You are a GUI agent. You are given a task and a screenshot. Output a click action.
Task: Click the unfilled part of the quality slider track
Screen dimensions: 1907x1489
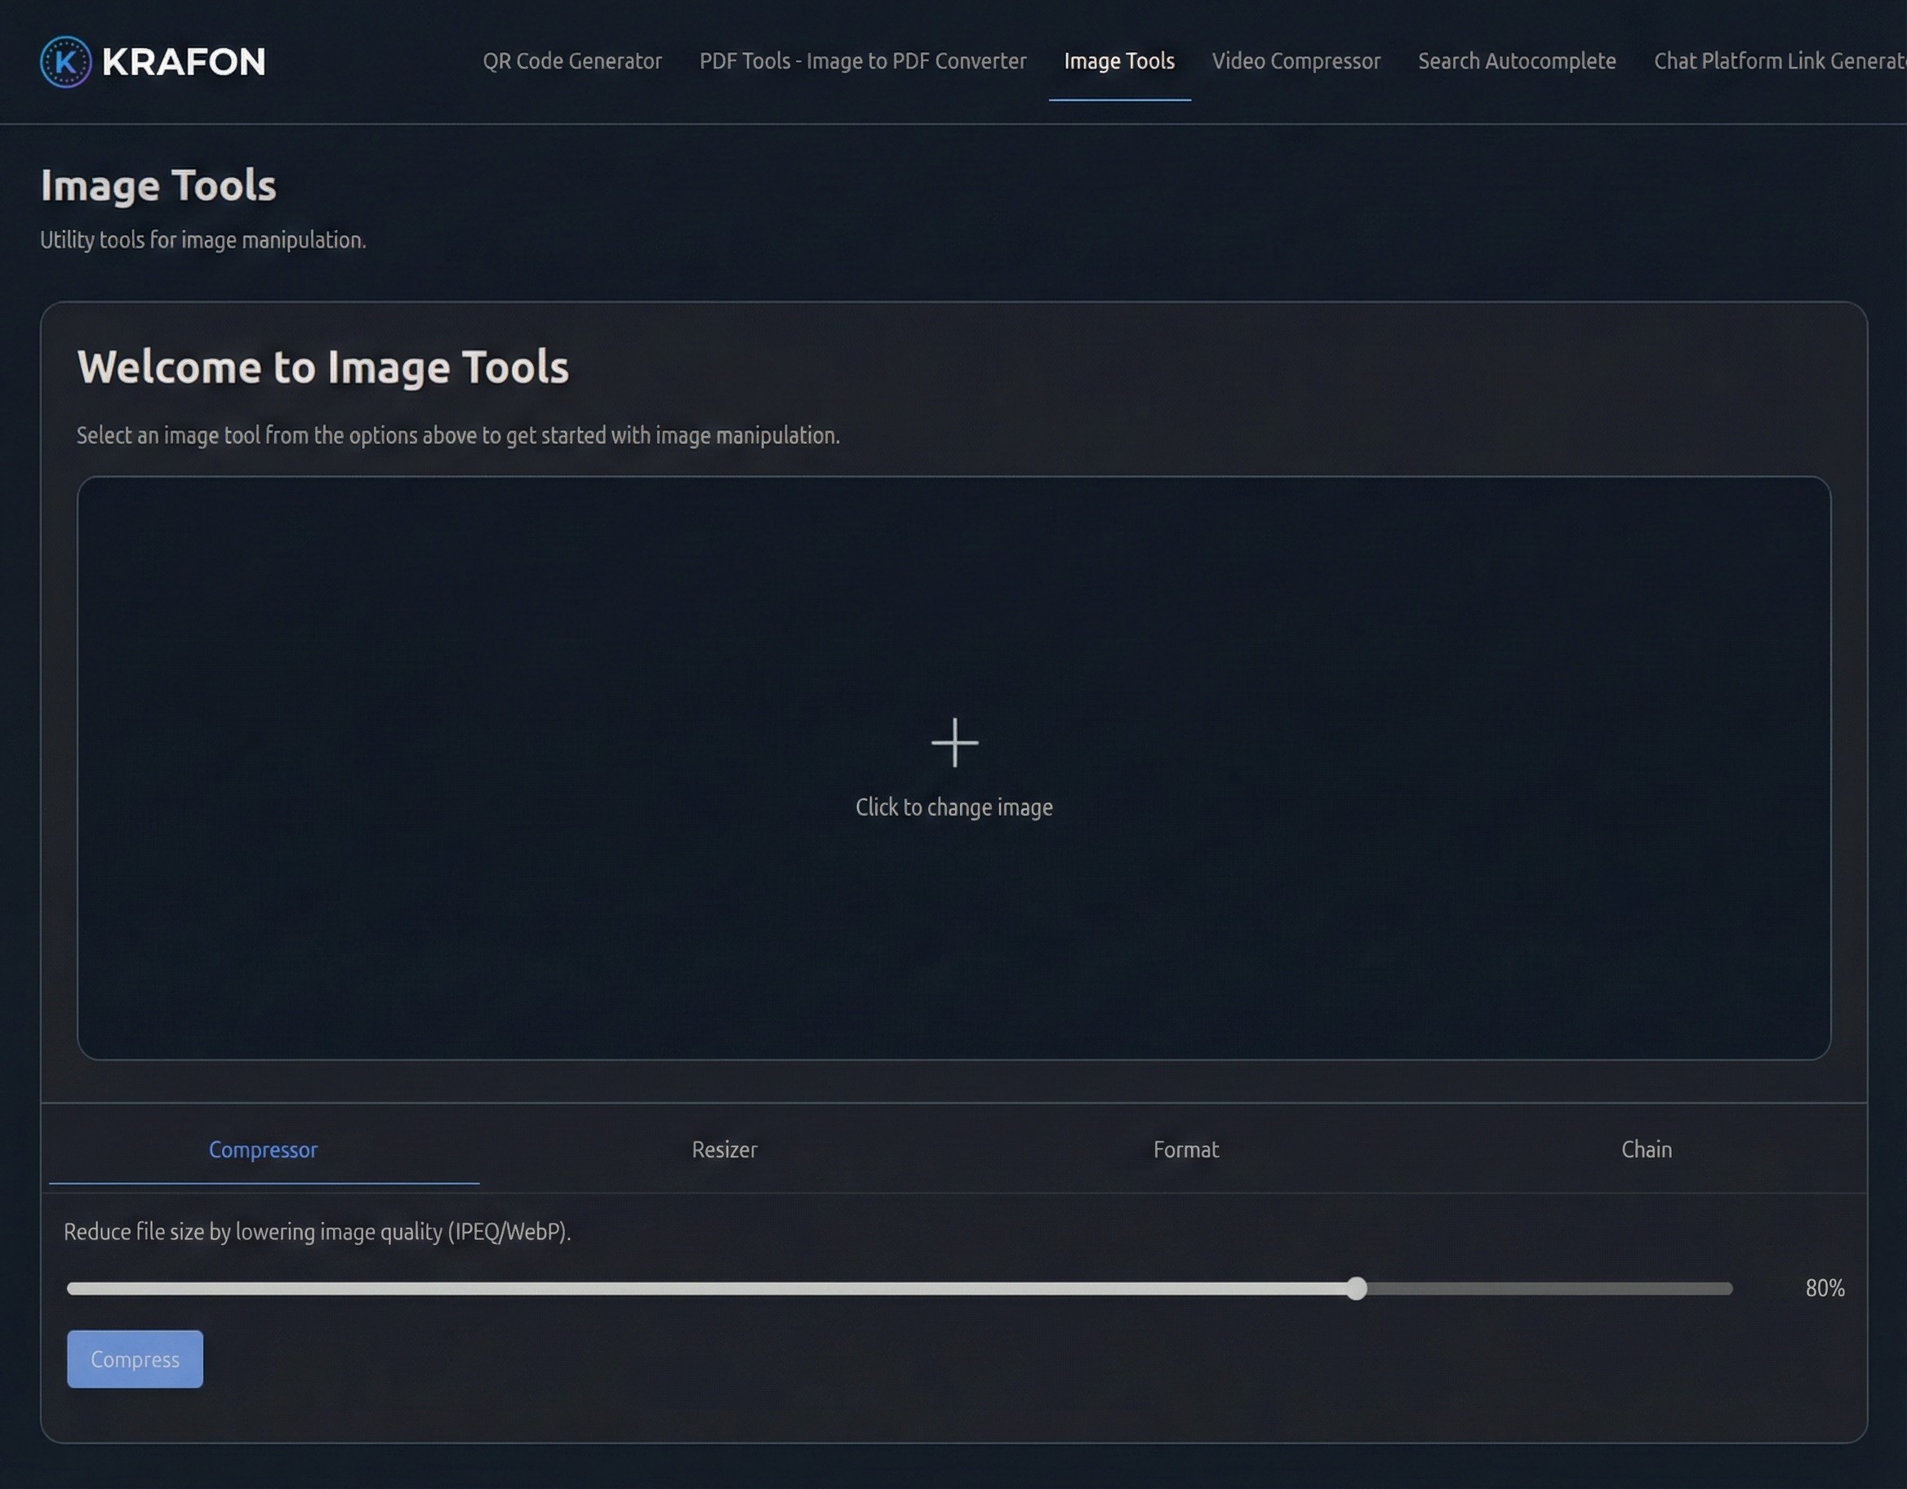tap(1550, 1288)
